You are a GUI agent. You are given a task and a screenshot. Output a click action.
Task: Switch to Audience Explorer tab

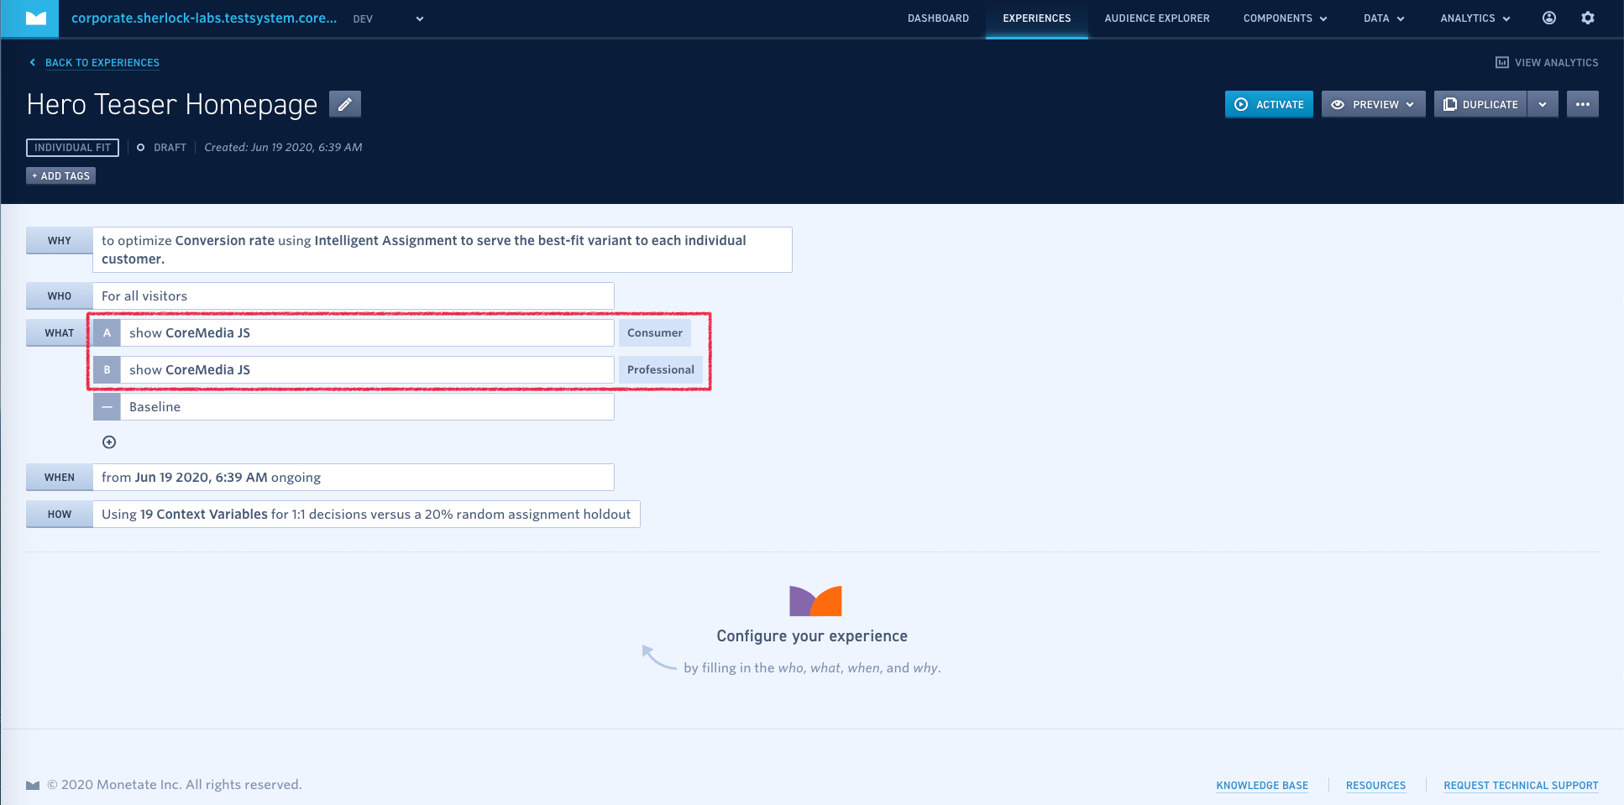[1156, 18]
